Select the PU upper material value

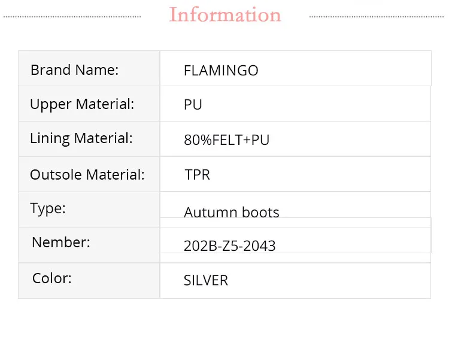(193, 105)
